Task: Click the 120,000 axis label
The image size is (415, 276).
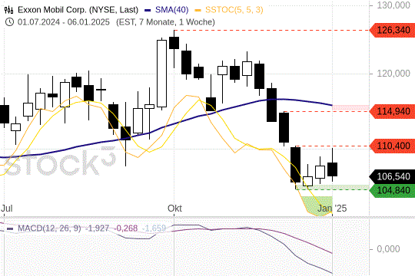Action: [x=393, y=74]
